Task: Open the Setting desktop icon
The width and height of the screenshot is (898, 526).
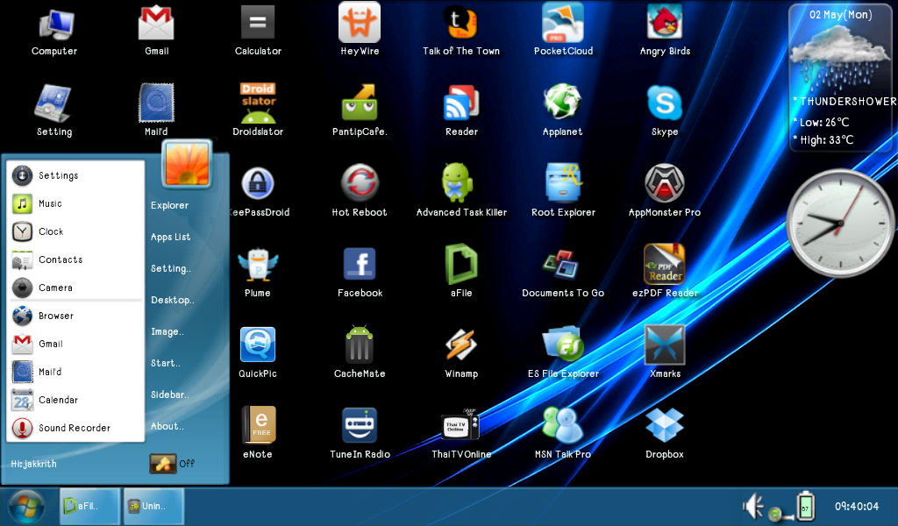Action: coord(53,103)
